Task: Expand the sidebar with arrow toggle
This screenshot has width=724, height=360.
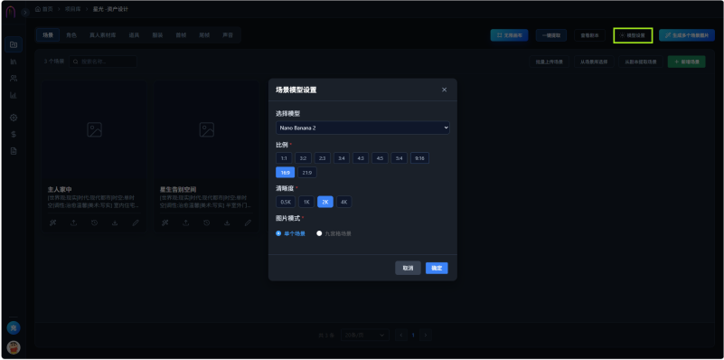Action: (25, 13)
